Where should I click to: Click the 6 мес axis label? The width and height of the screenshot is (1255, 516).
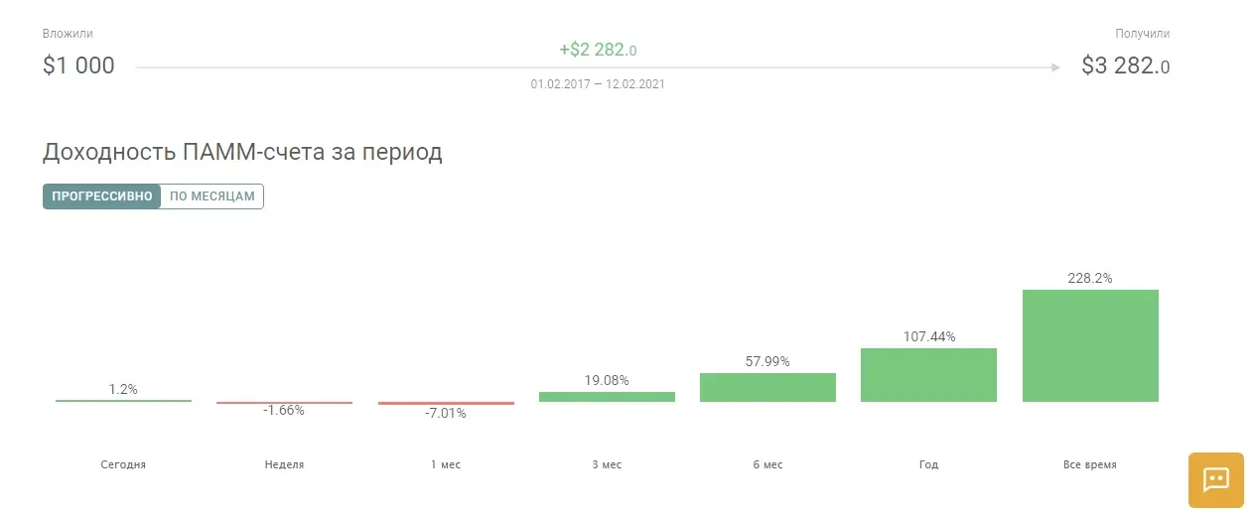767,464
